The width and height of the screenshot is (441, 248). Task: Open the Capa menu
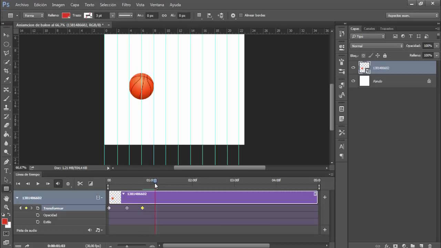point(75,5)
